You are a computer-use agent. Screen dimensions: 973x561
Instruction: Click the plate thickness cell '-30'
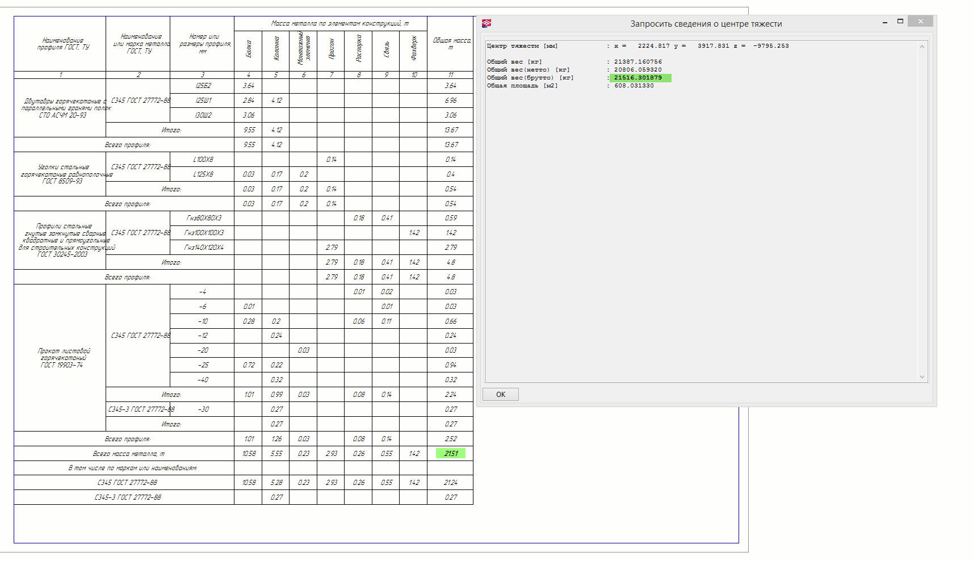(203, 409)
